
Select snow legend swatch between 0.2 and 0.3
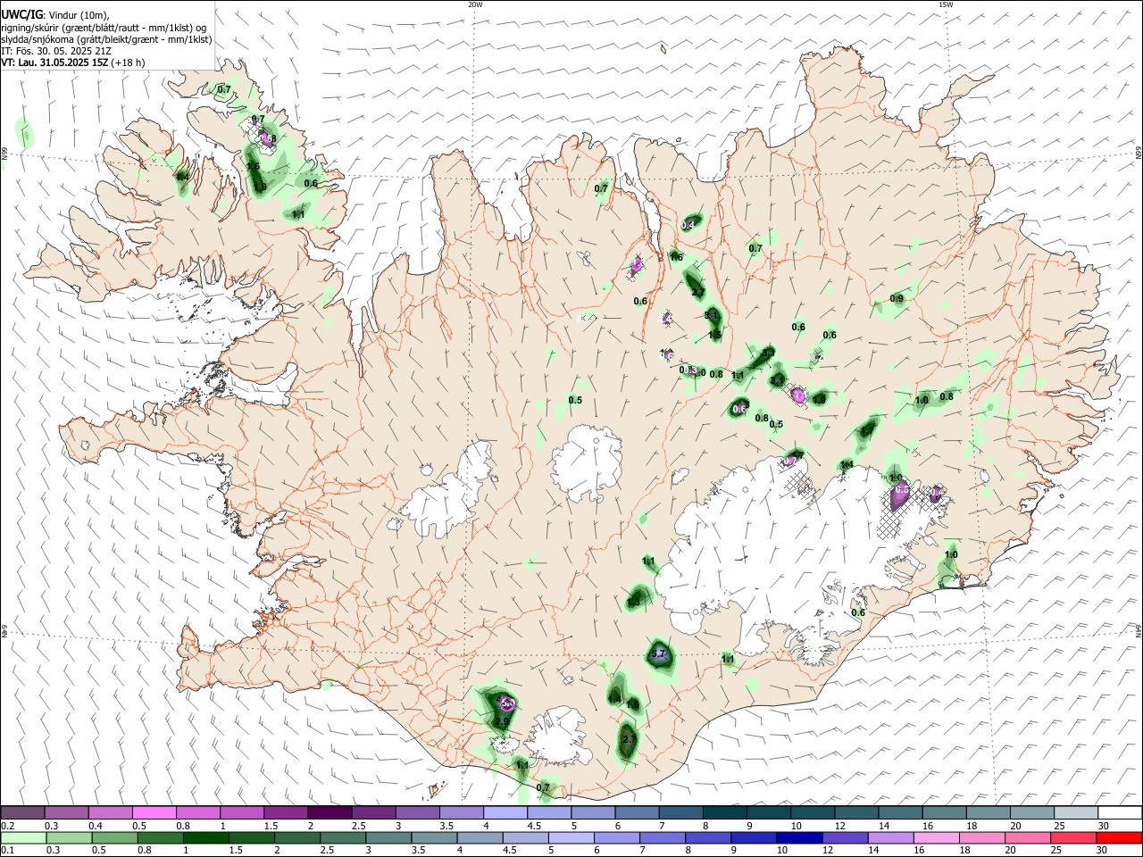click(22, 812)
